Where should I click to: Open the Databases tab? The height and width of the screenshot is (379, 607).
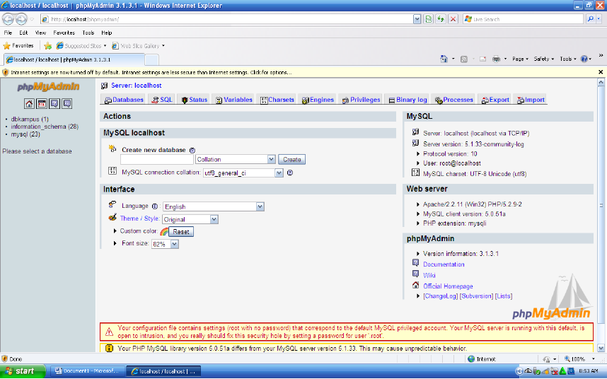[x=124, y=100]
